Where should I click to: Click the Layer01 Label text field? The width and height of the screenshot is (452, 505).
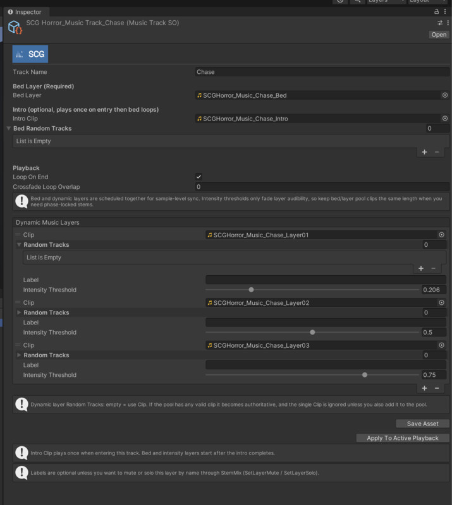(x=326, y=280)
